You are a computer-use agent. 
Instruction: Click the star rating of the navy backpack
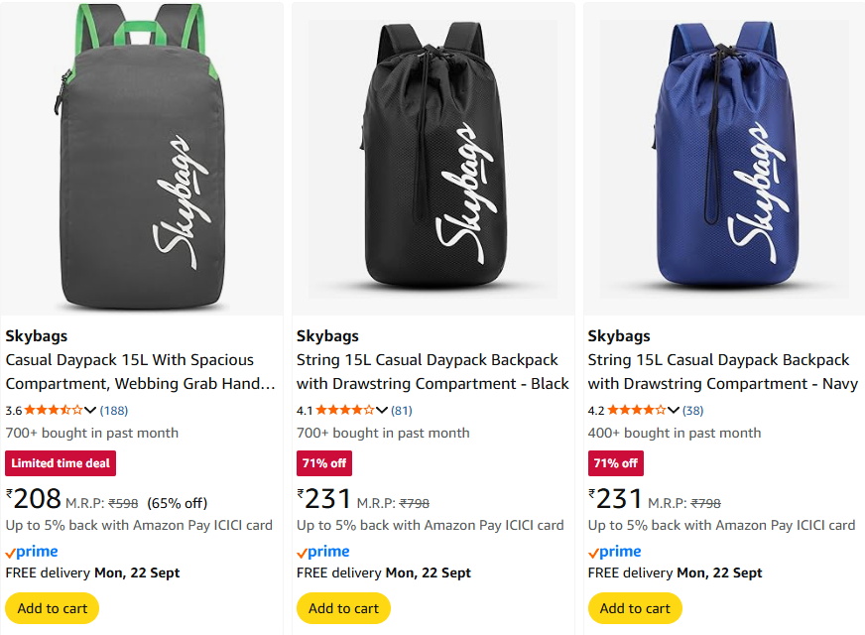tap(637, 410)
